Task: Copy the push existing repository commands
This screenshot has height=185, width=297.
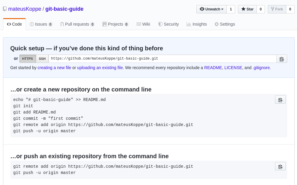Action: click(x=280, y=166)
